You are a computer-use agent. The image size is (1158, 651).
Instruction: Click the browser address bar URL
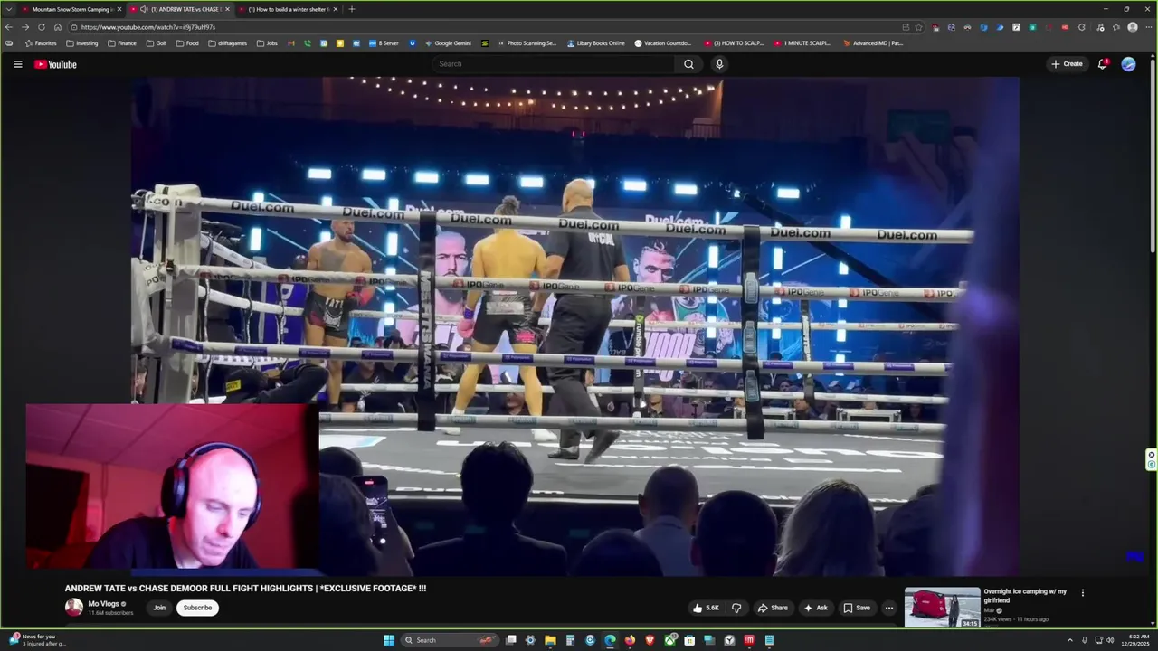coord(148,27)
